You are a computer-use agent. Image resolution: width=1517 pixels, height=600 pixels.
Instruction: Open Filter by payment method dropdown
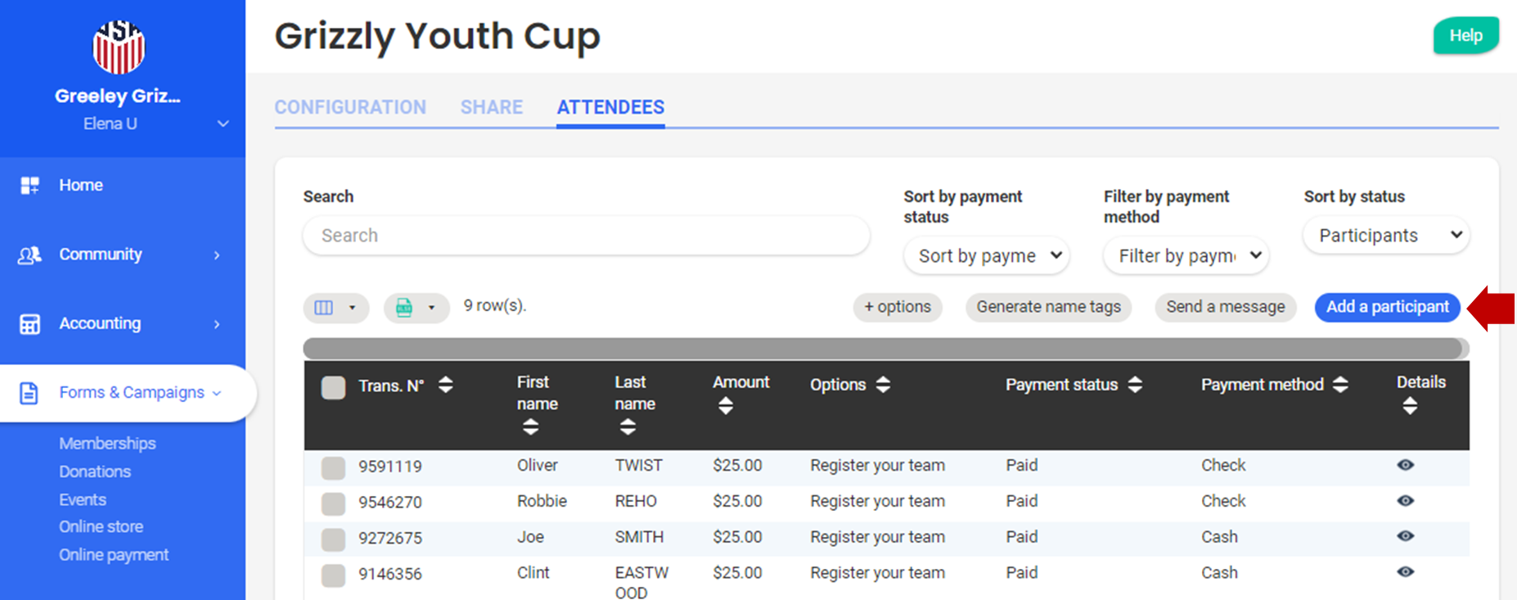(x=1186, y=256)
